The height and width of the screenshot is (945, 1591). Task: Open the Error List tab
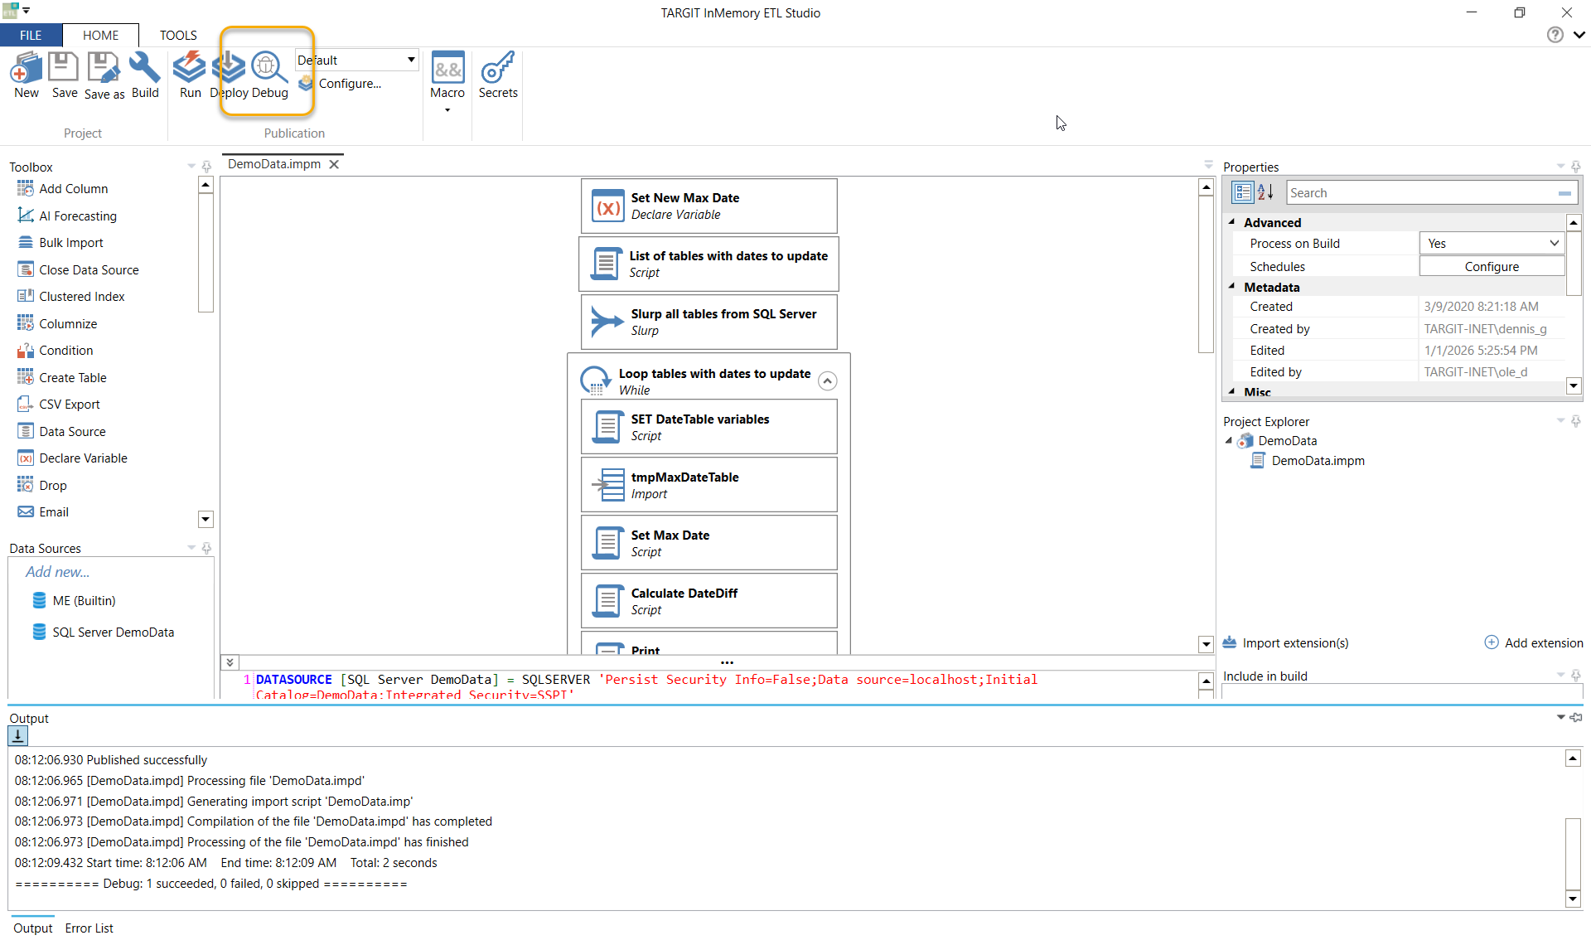point(89,928)
